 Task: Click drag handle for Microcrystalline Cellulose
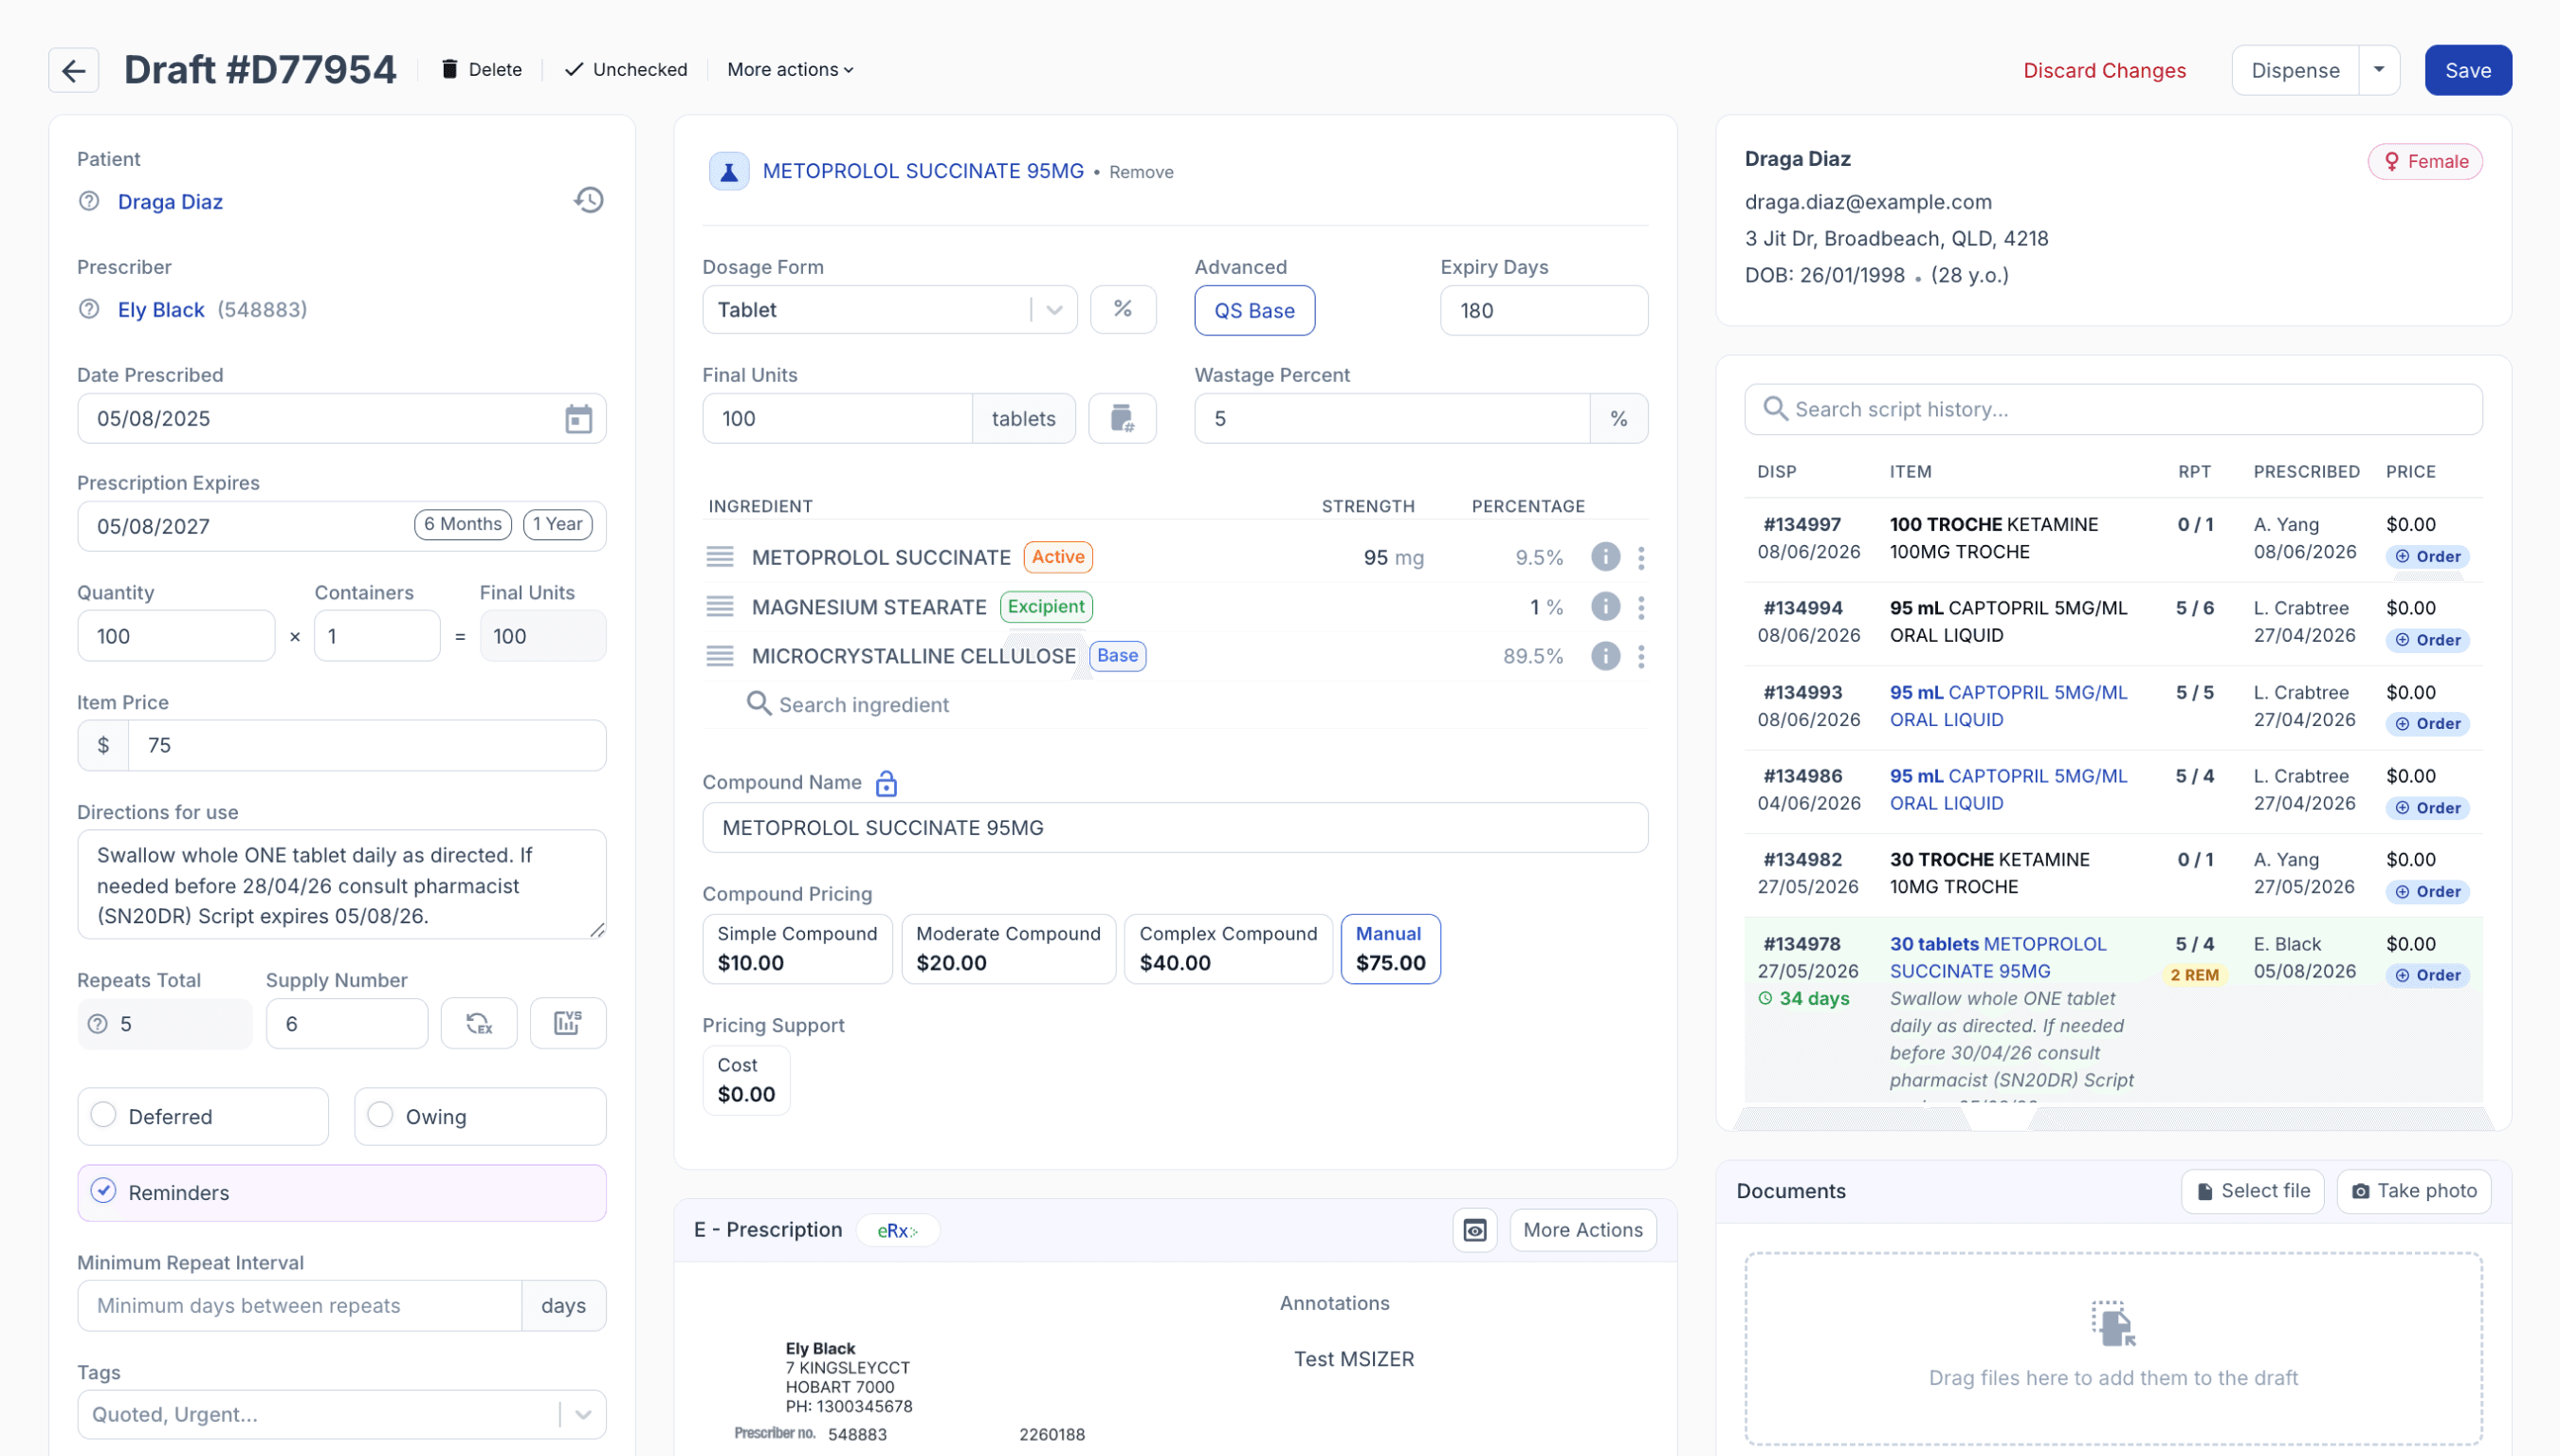[720, 656]
